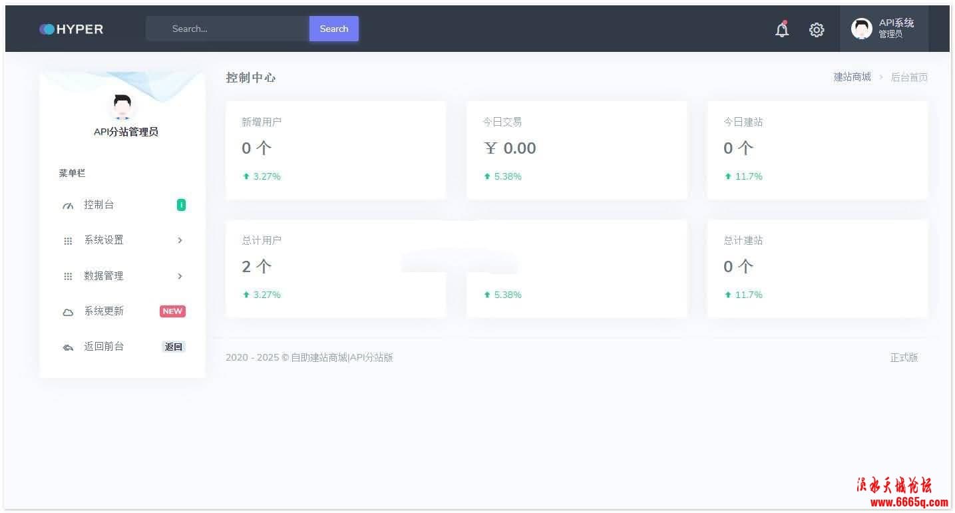This screenshot has width=955, height=513.
Task: Click the 正式版 footer text
Action: (904, 357)
